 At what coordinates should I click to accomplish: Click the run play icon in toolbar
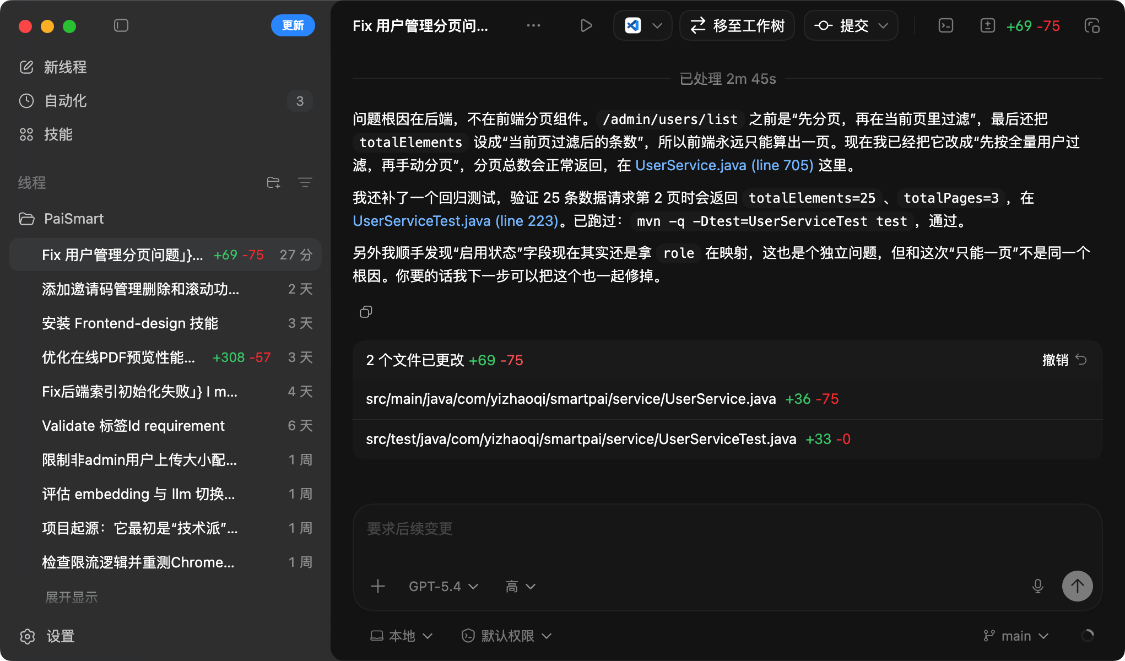tap(586, 26)
